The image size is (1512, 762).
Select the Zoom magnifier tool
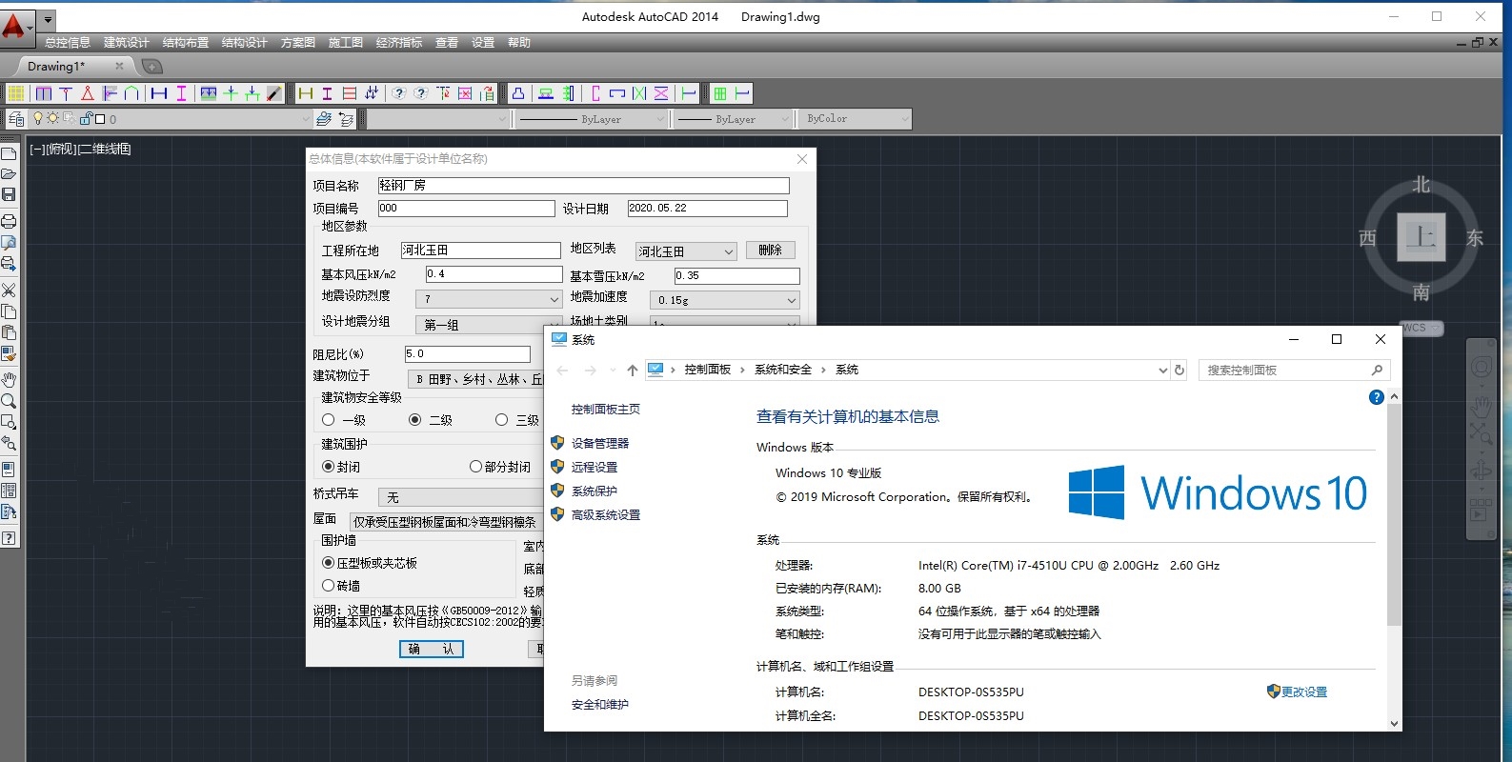(x=9, y=401)
